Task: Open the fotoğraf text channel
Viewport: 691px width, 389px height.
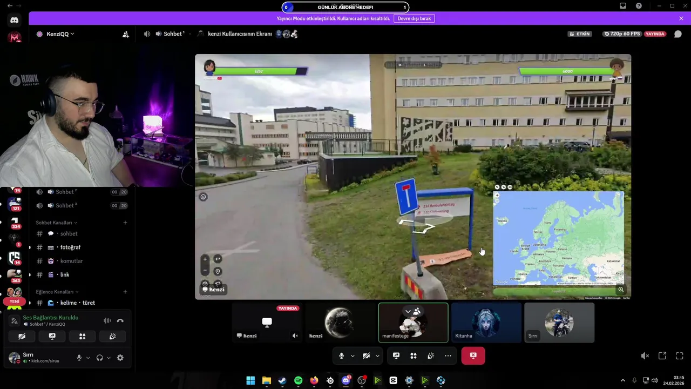Action: [82, 247]
